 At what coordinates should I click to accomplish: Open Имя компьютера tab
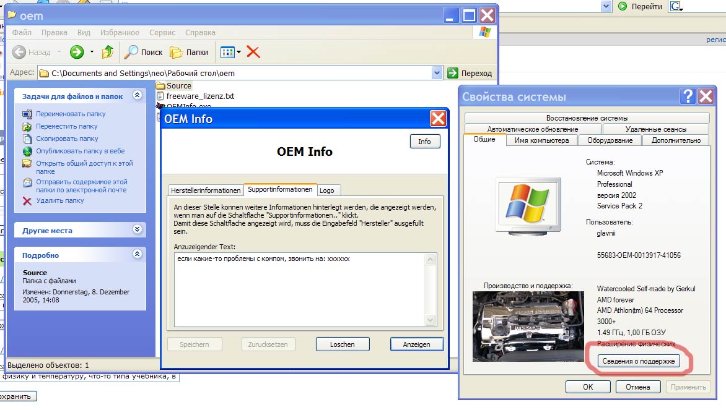pyautogui.click(x=542, y=140)
